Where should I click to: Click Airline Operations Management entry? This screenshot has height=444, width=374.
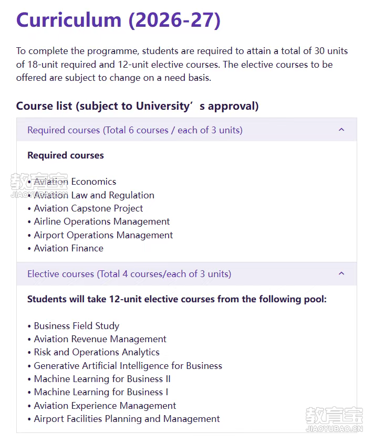coord(102,221)
